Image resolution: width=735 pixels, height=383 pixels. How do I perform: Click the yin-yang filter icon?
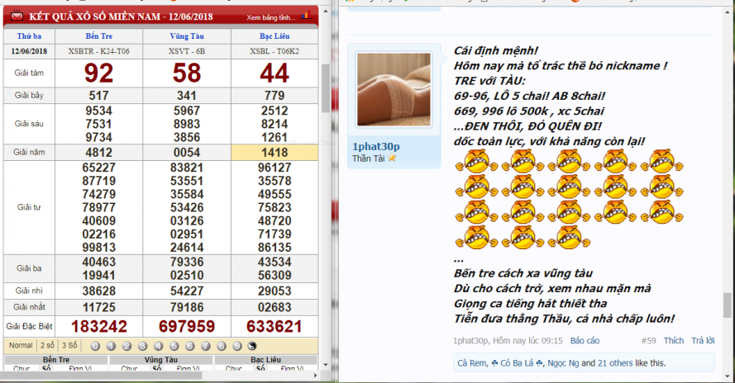(x=253, y=345)
